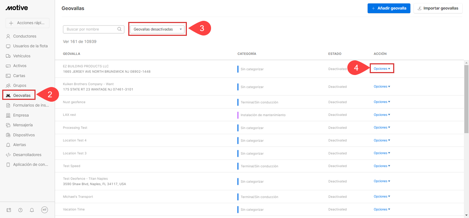This screenshot has height=218, width=469.
Task: Focus the Buscar por nombre field
Action: click(x=93, y=29)
